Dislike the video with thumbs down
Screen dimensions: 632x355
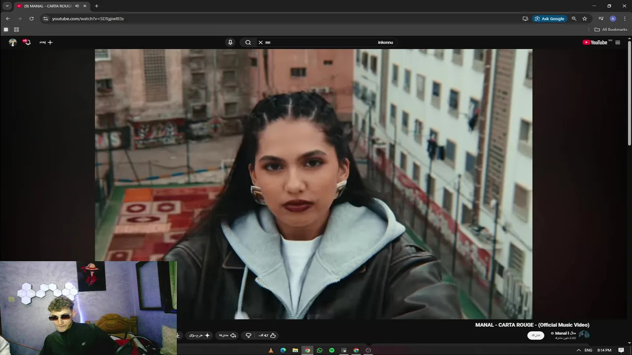pos(248,335)
